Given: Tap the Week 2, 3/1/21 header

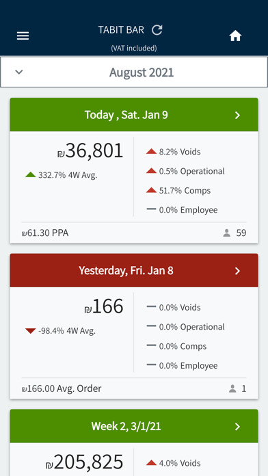Looking at the screenshot, I should (134, 426).
